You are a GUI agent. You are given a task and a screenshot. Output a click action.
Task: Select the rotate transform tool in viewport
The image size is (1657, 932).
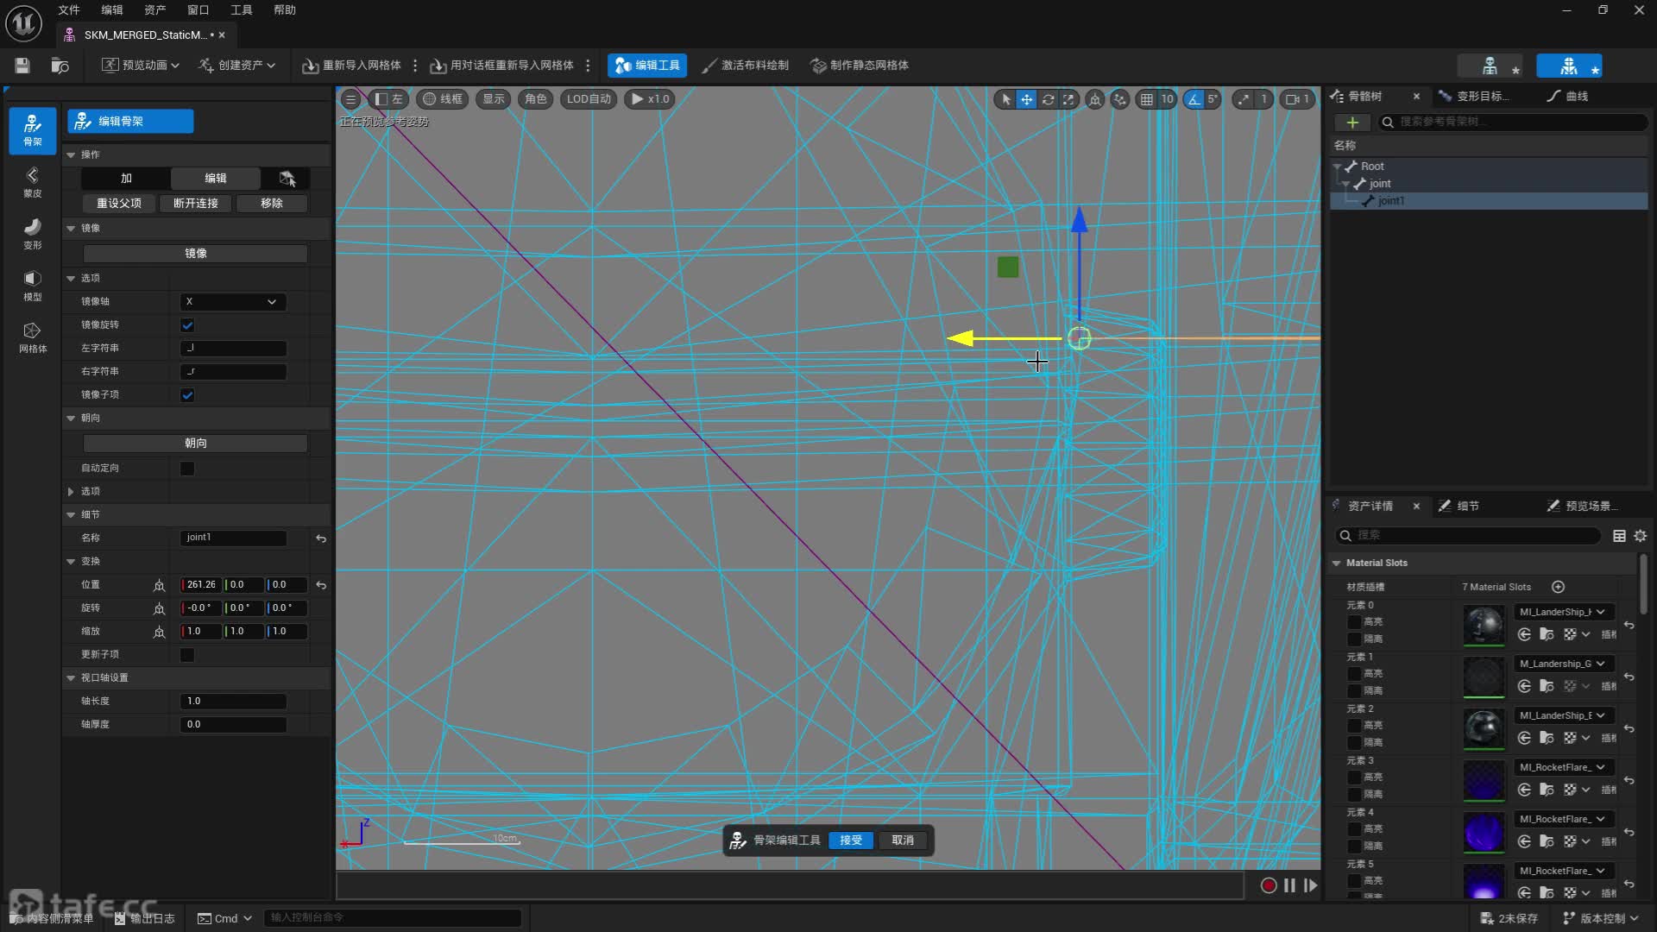[x=1048, y=99]
